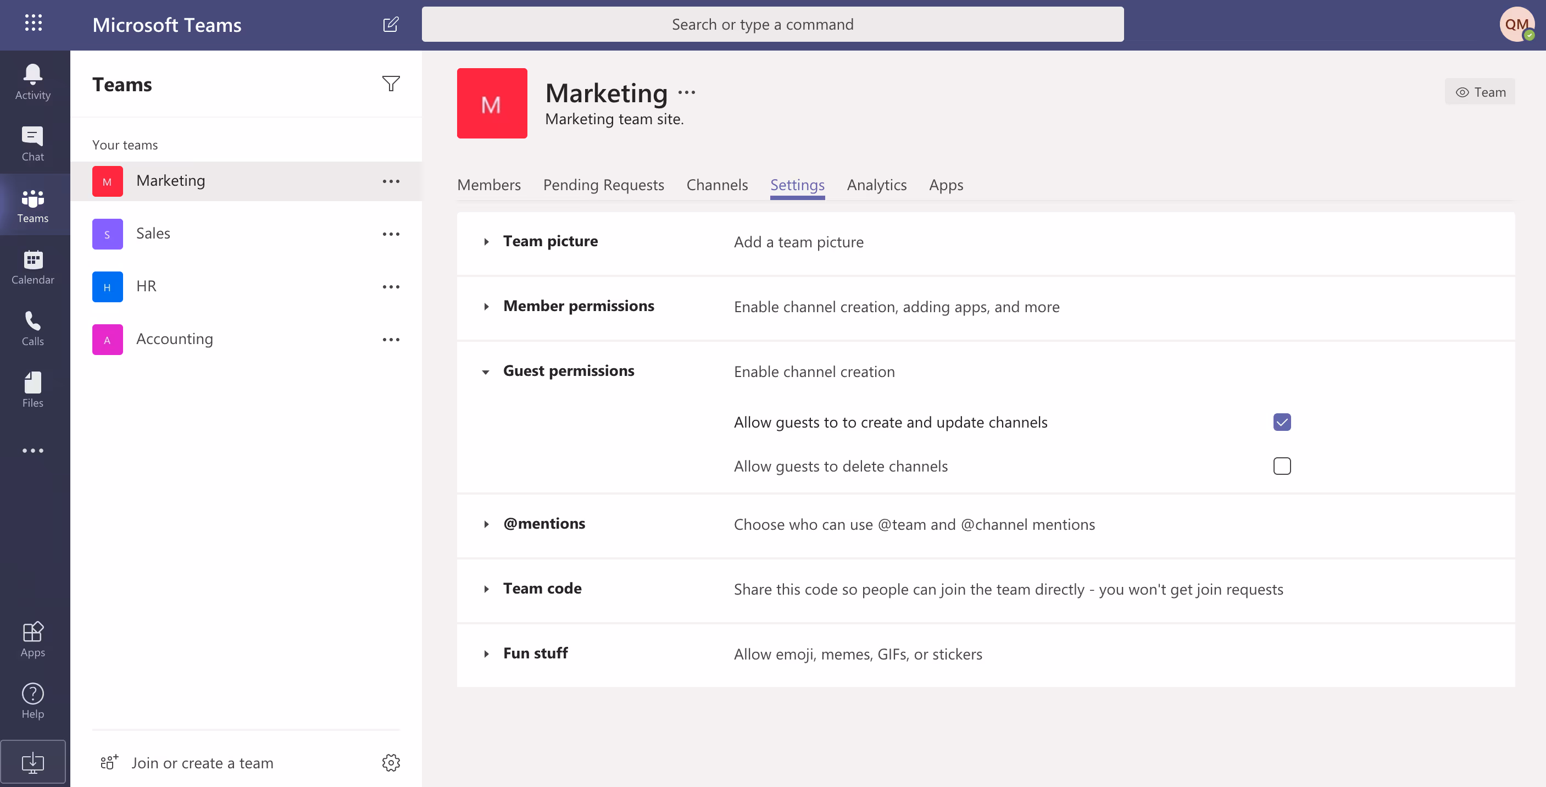Enable allow guests to delete channels
Screen dimensions: 1546x787
pyautogui.click(x=1281, y=466)
